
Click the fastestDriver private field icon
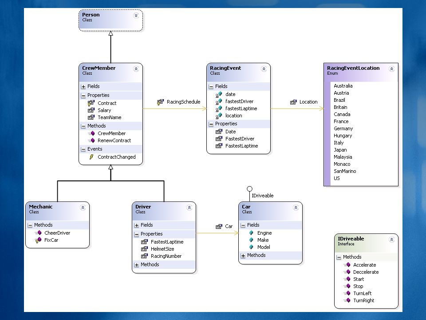point(219,101)
